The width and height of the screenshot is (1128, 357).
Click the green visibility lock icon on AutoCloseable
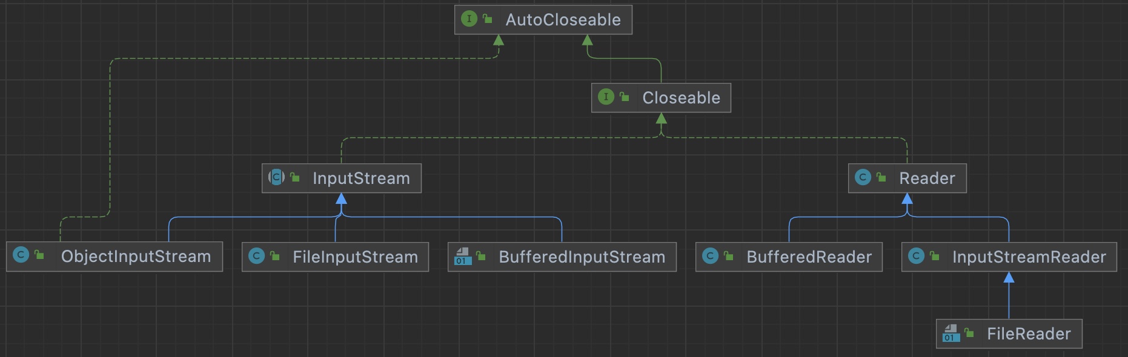point(488,19)
